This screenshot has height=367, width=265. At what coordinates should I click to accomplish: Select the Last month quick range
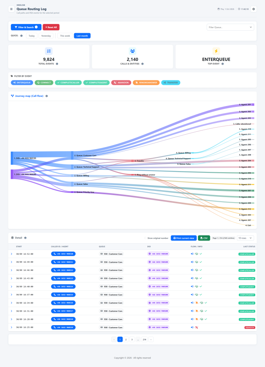click(82, 36)
